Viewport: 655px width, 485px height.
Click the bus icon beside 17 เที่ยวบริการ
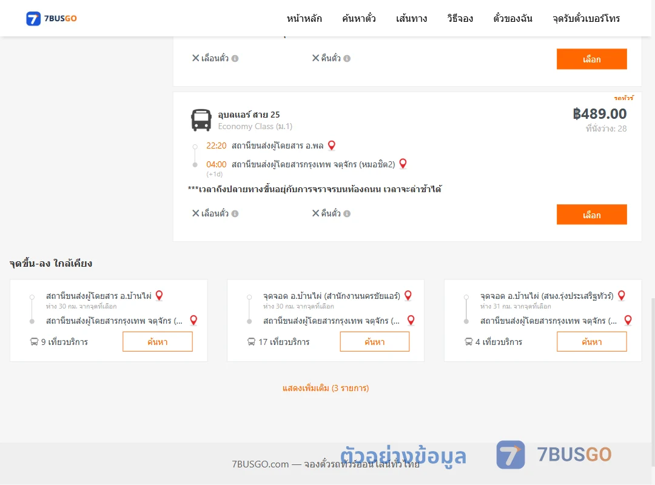[x=251, y=342]
